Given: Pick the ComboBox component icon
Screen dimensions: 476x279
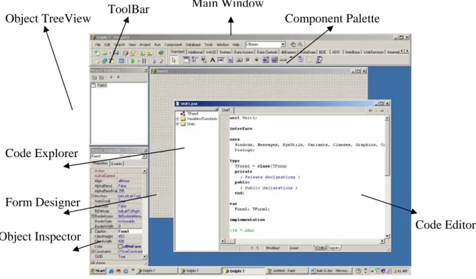Looking at the screenshot, I should click(x=275, y=60).
